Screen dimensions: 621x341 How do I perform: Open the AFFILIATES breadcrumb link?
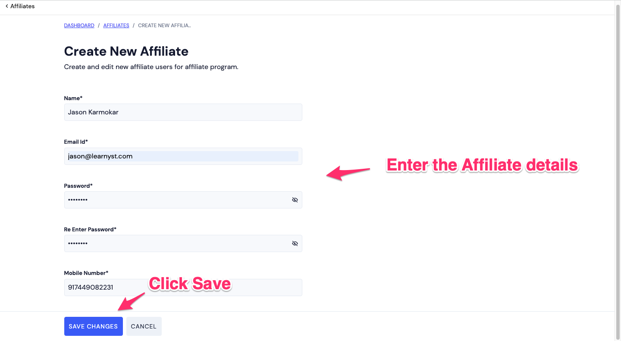tap(116, 25)
